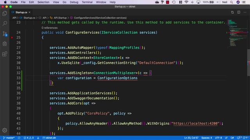
Task: Open the cloud icon in macOS menu bar
Action: point(157,2)
